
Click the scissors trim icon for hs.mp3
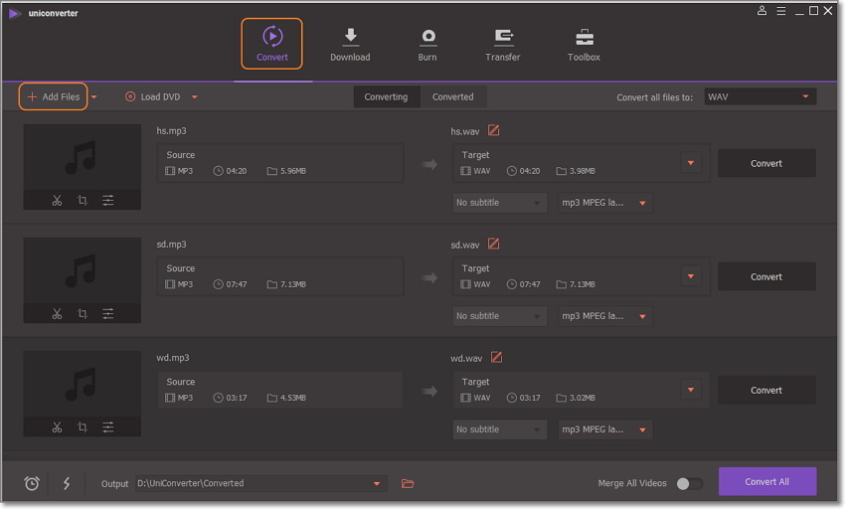[57, 201]
